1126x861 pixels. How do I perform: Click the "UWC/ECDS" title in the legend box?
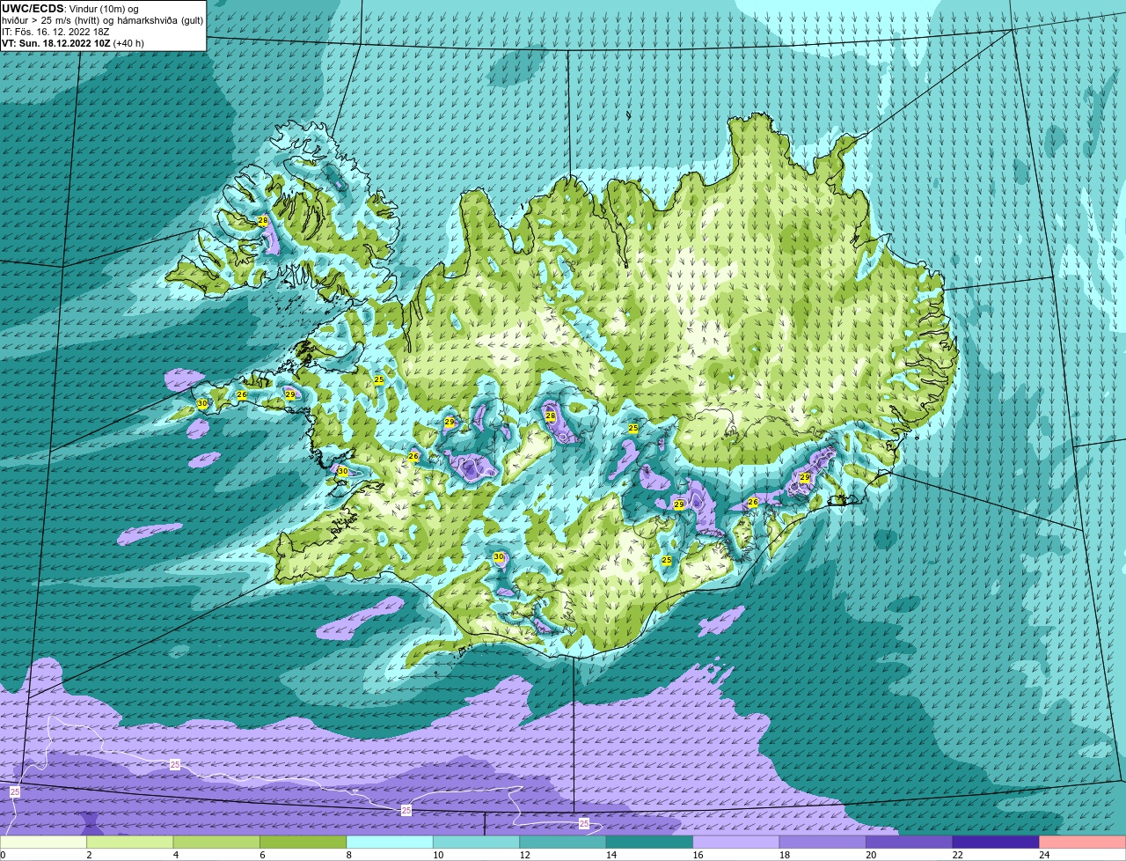tap(33, 8)
